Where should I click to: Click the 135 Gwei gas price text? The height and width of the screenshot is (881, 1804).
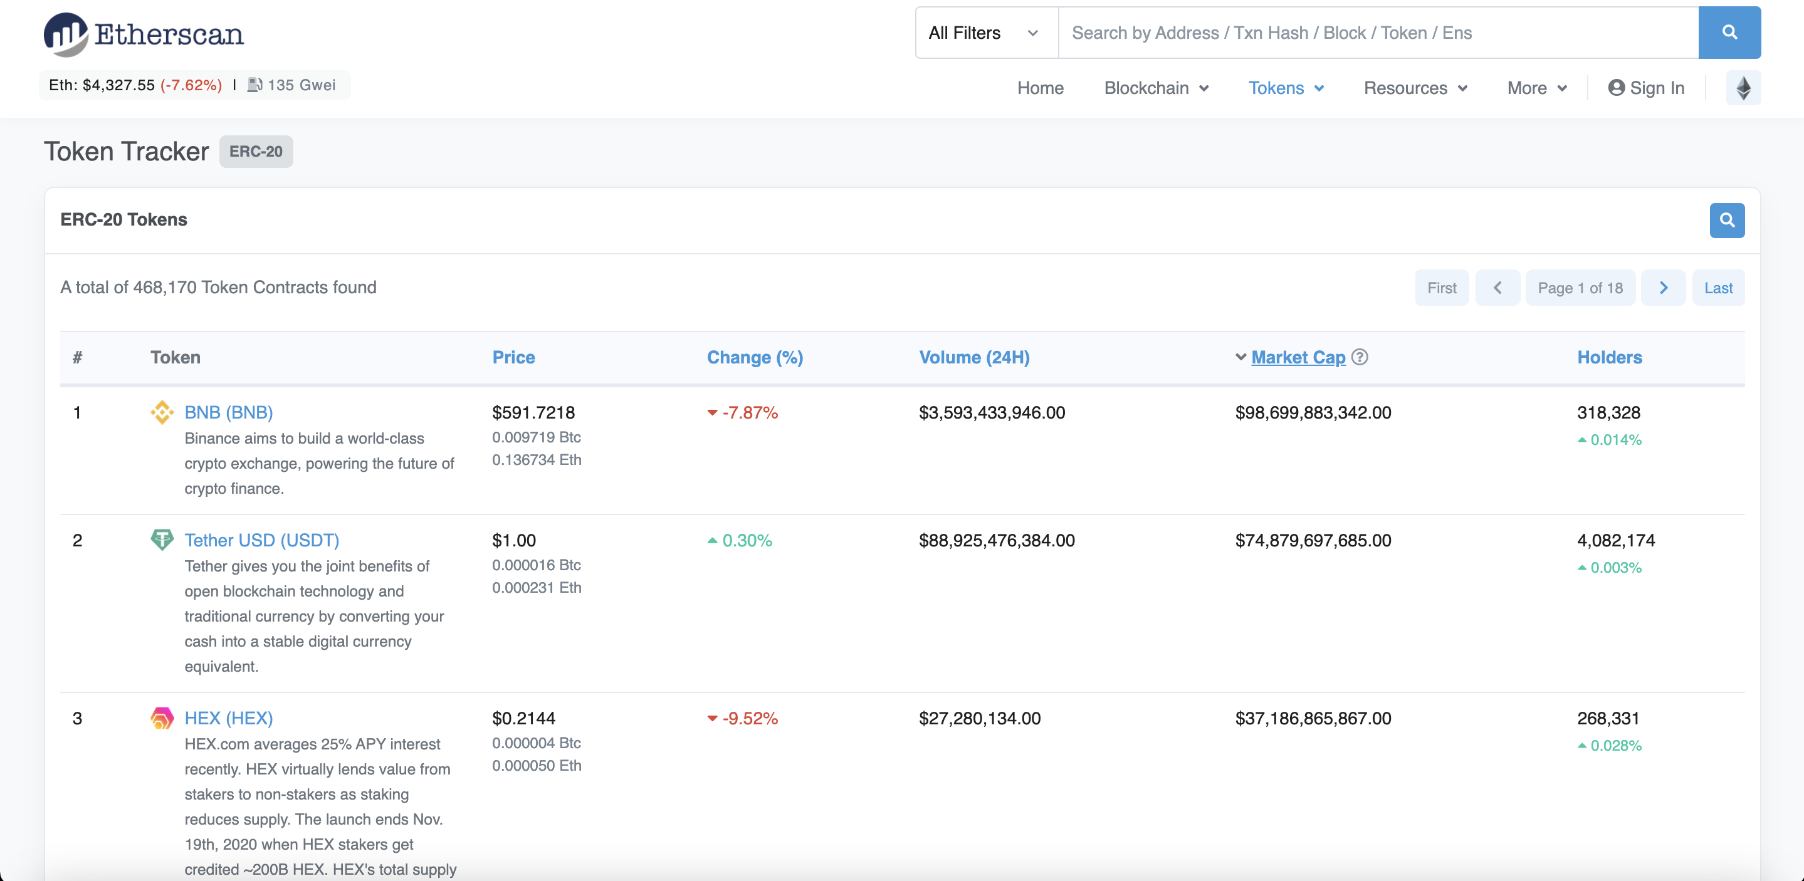[301, 85]
